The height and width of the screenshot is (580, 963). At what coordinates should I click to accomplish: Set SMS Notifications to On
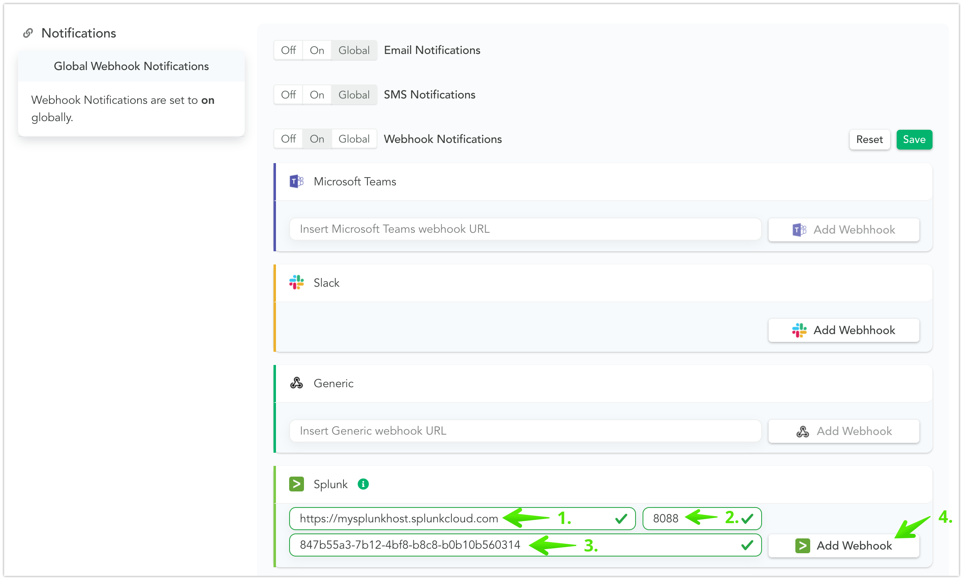317,95
